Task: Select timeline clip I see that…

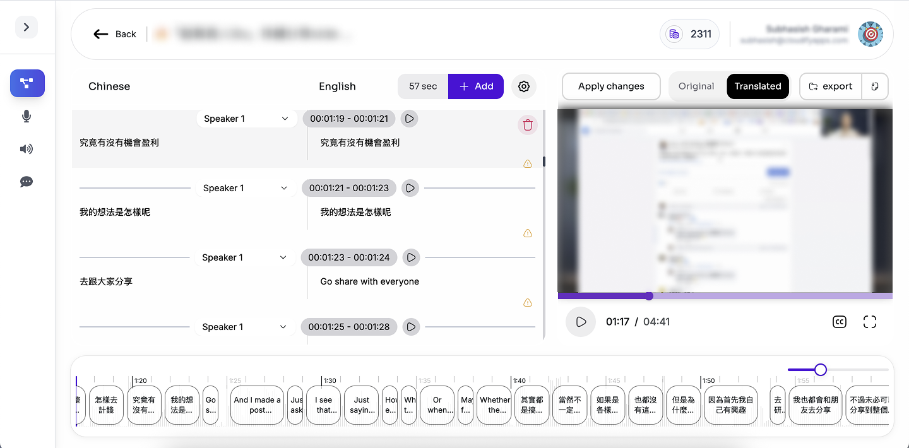Action: [323, 405]
